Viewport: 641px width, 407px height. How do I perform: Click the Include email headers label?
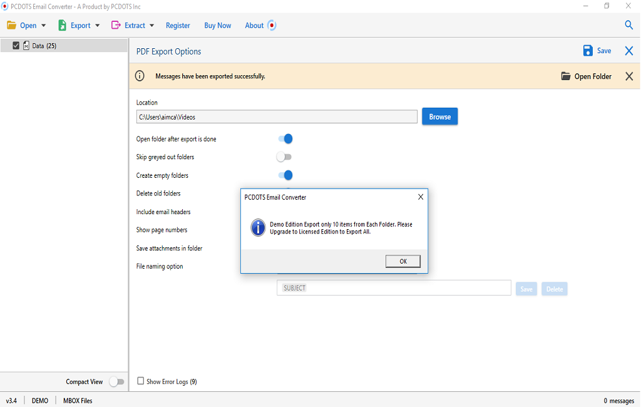click(163, 212)
